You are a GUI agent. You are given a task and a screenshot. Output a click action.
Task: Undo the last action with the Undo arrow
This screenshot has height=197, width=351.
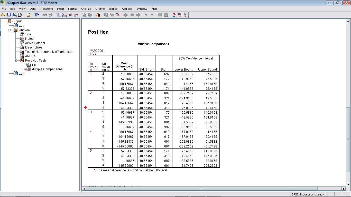click(45, 15)
